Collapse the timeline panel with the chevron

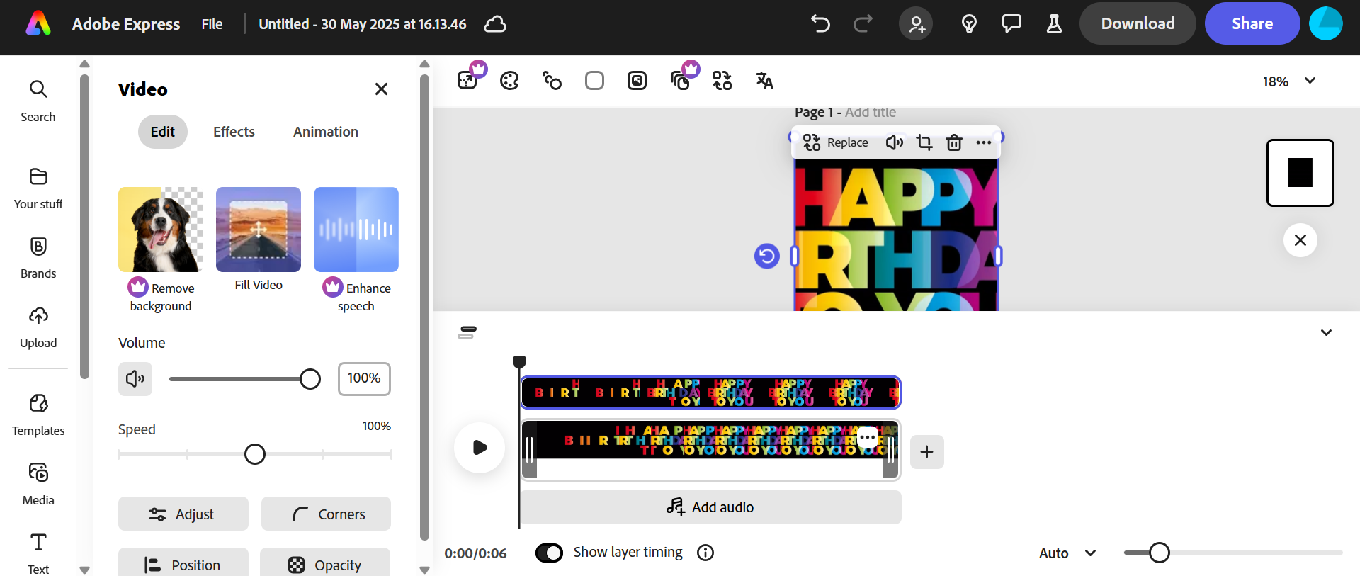(1326, 332)
